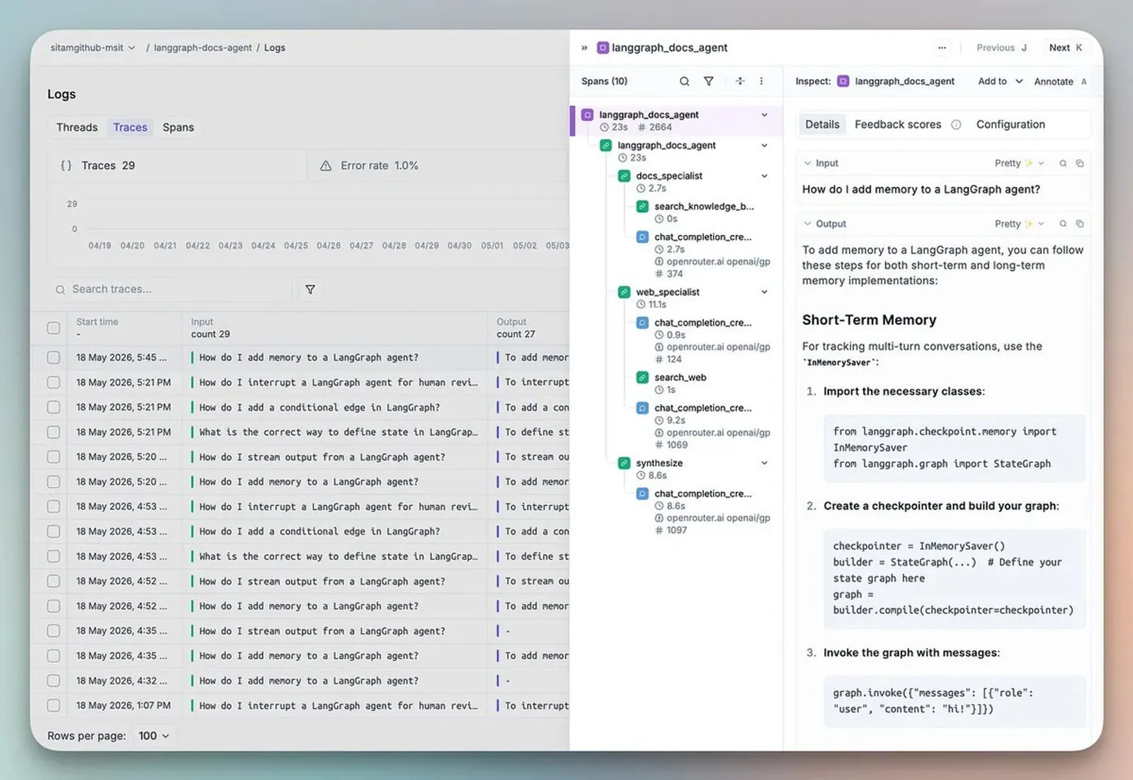Tick checkbox for the 5:21 PM interrupt trace
Viewport: 1133px width, 780px height.
pyautogui.click(x=53, y=382)
